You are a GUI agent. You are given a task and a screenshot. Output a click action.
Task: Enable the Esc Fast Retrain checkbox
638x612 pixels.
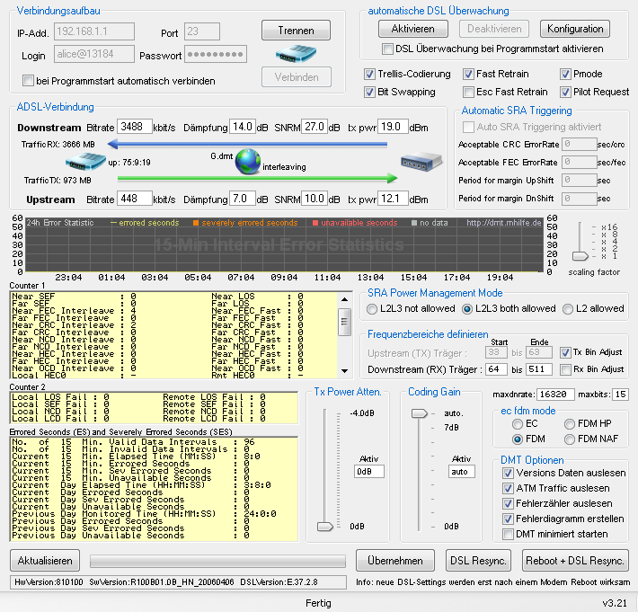(x=469, y=92)
